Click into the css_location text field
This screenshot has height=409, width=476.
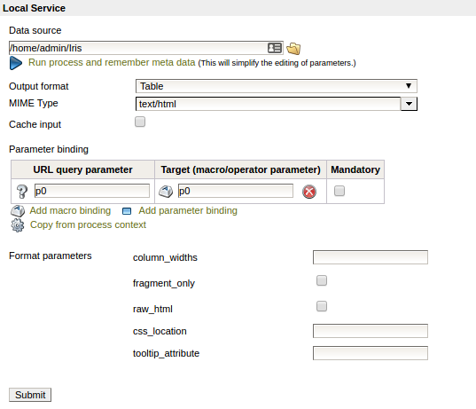pyautogui.click(x=371, y=331)
